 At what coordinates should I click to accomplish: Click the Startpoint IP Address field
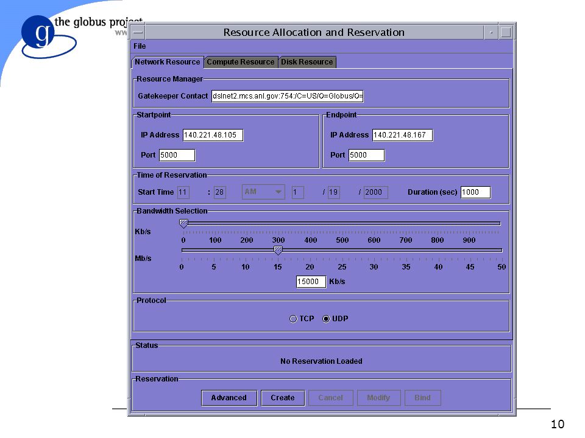(213, 135)
